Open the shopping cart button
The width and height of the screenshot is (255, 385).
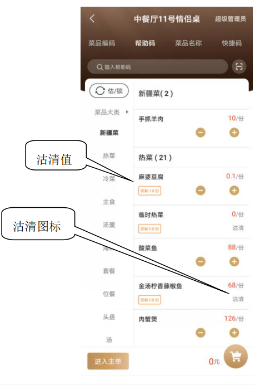pyautogui.click(x=236, y=356)
